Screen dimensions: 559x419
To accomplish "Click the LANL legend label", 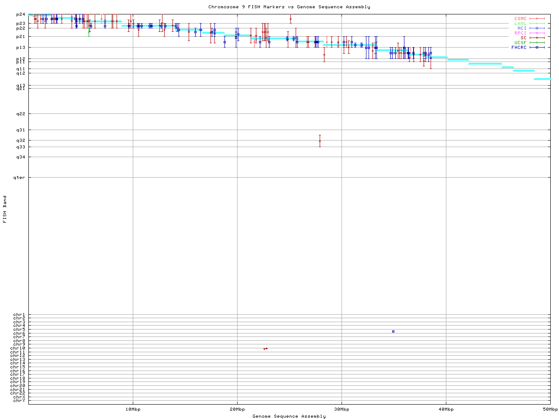I will 520,24.
